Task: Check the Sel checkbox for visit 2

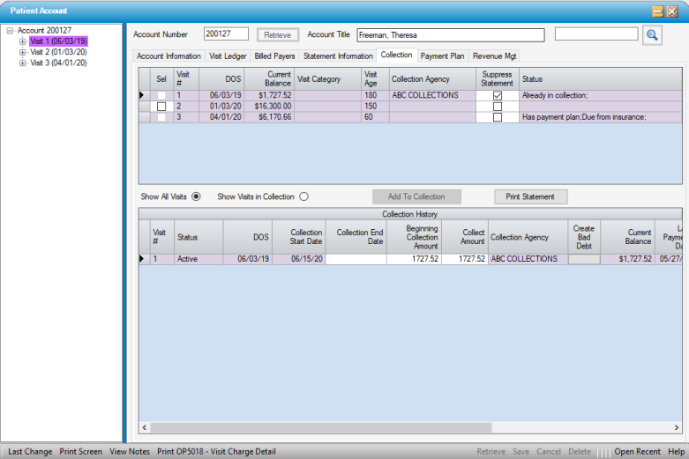Action: pos(161,107)
